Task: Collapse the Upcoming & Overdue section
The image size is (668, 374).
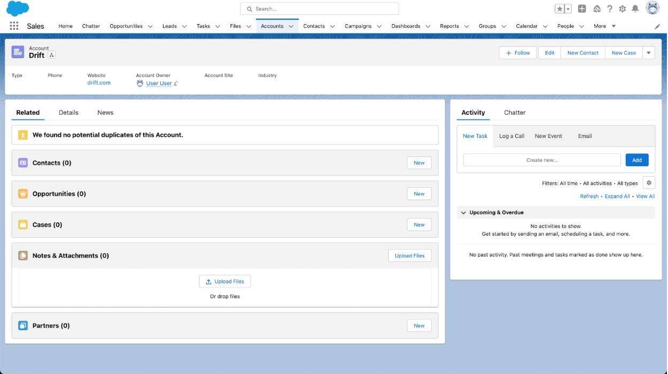Action: (x=463, y=213)
